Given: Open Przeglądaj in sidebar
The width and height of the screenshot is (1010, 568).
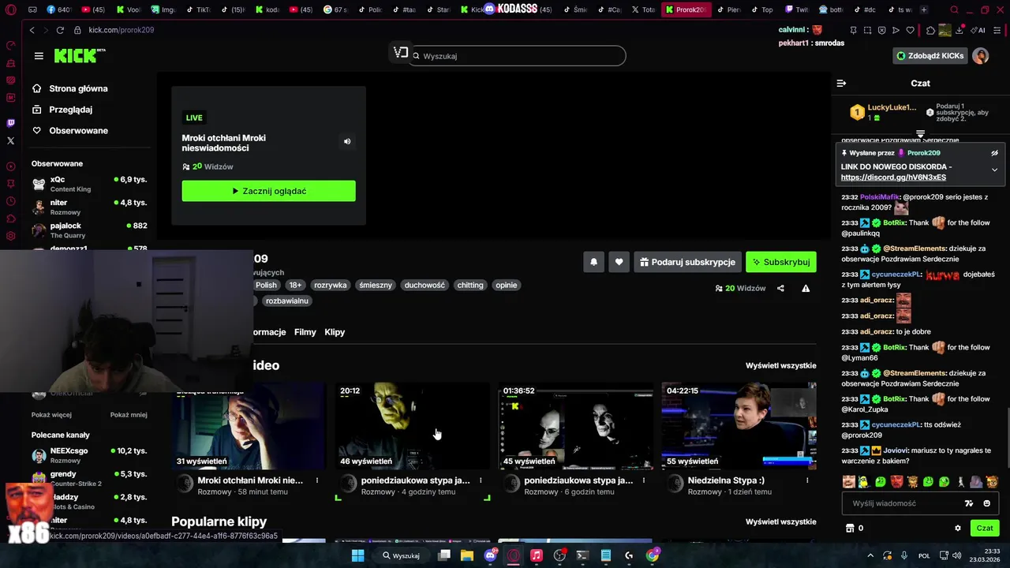Looking at the screenshot, I should (62, 110).
